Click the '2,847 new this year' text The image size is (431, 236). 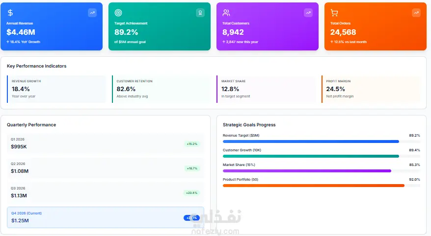click(240, 42)
